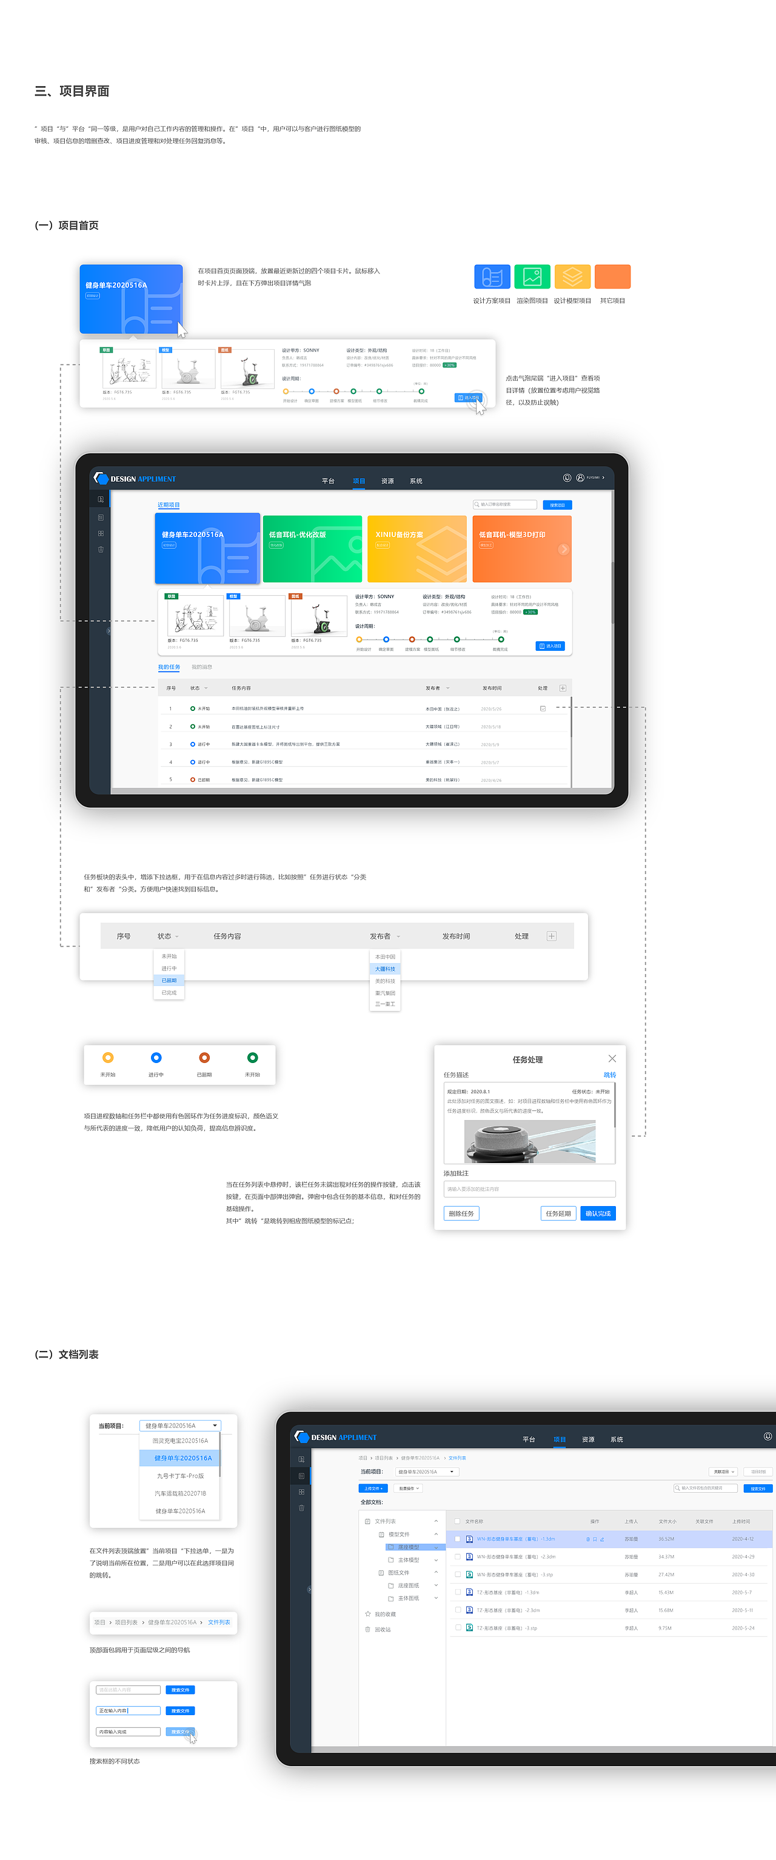This screenshot has height=1860, width=776.
Task: Check the WN-形态健身单车基座 -3.stp file checkbox
Action: coord(457,1574)
